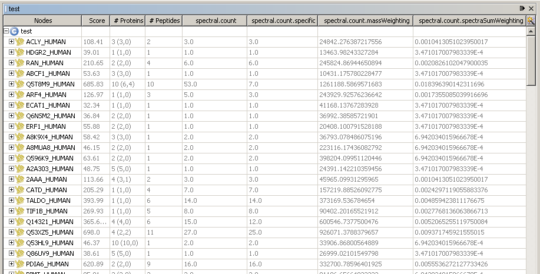Sort by the # Peptides column header
Viewport: 540px width, 274px height.
(163, 21)
